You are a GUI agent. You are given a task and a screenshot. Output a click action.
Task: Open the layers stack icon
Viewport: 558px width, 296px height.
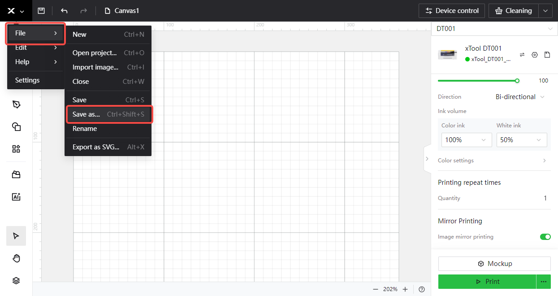pos(16,281)
